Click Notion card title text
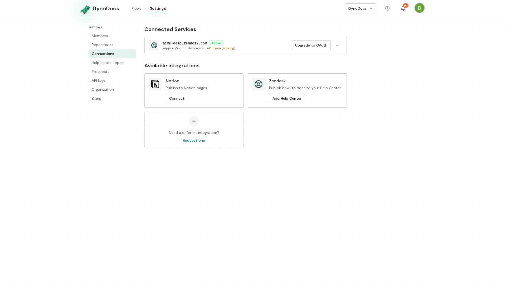The image size is (506, 284). click(x=173, y=81)
